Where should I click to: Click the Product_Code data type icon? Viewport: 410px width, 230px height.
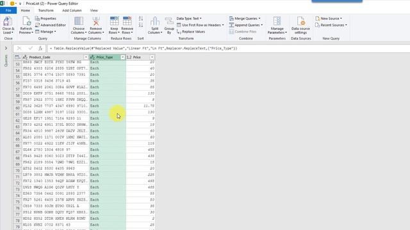(25, 57)
